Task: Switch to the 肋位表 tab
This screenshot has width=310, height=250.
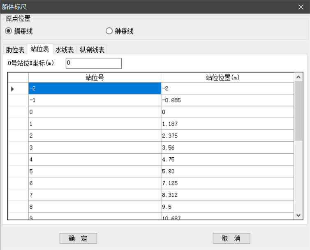Action: click(15, 50)
